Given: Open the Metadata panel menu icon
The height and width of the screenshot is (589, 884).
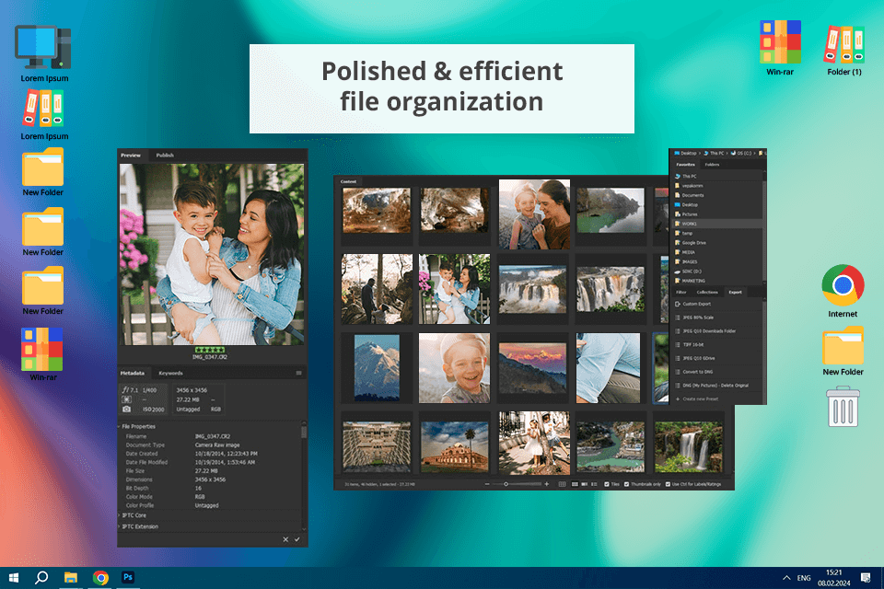Looking at the screenshot, I should [298, 374].
